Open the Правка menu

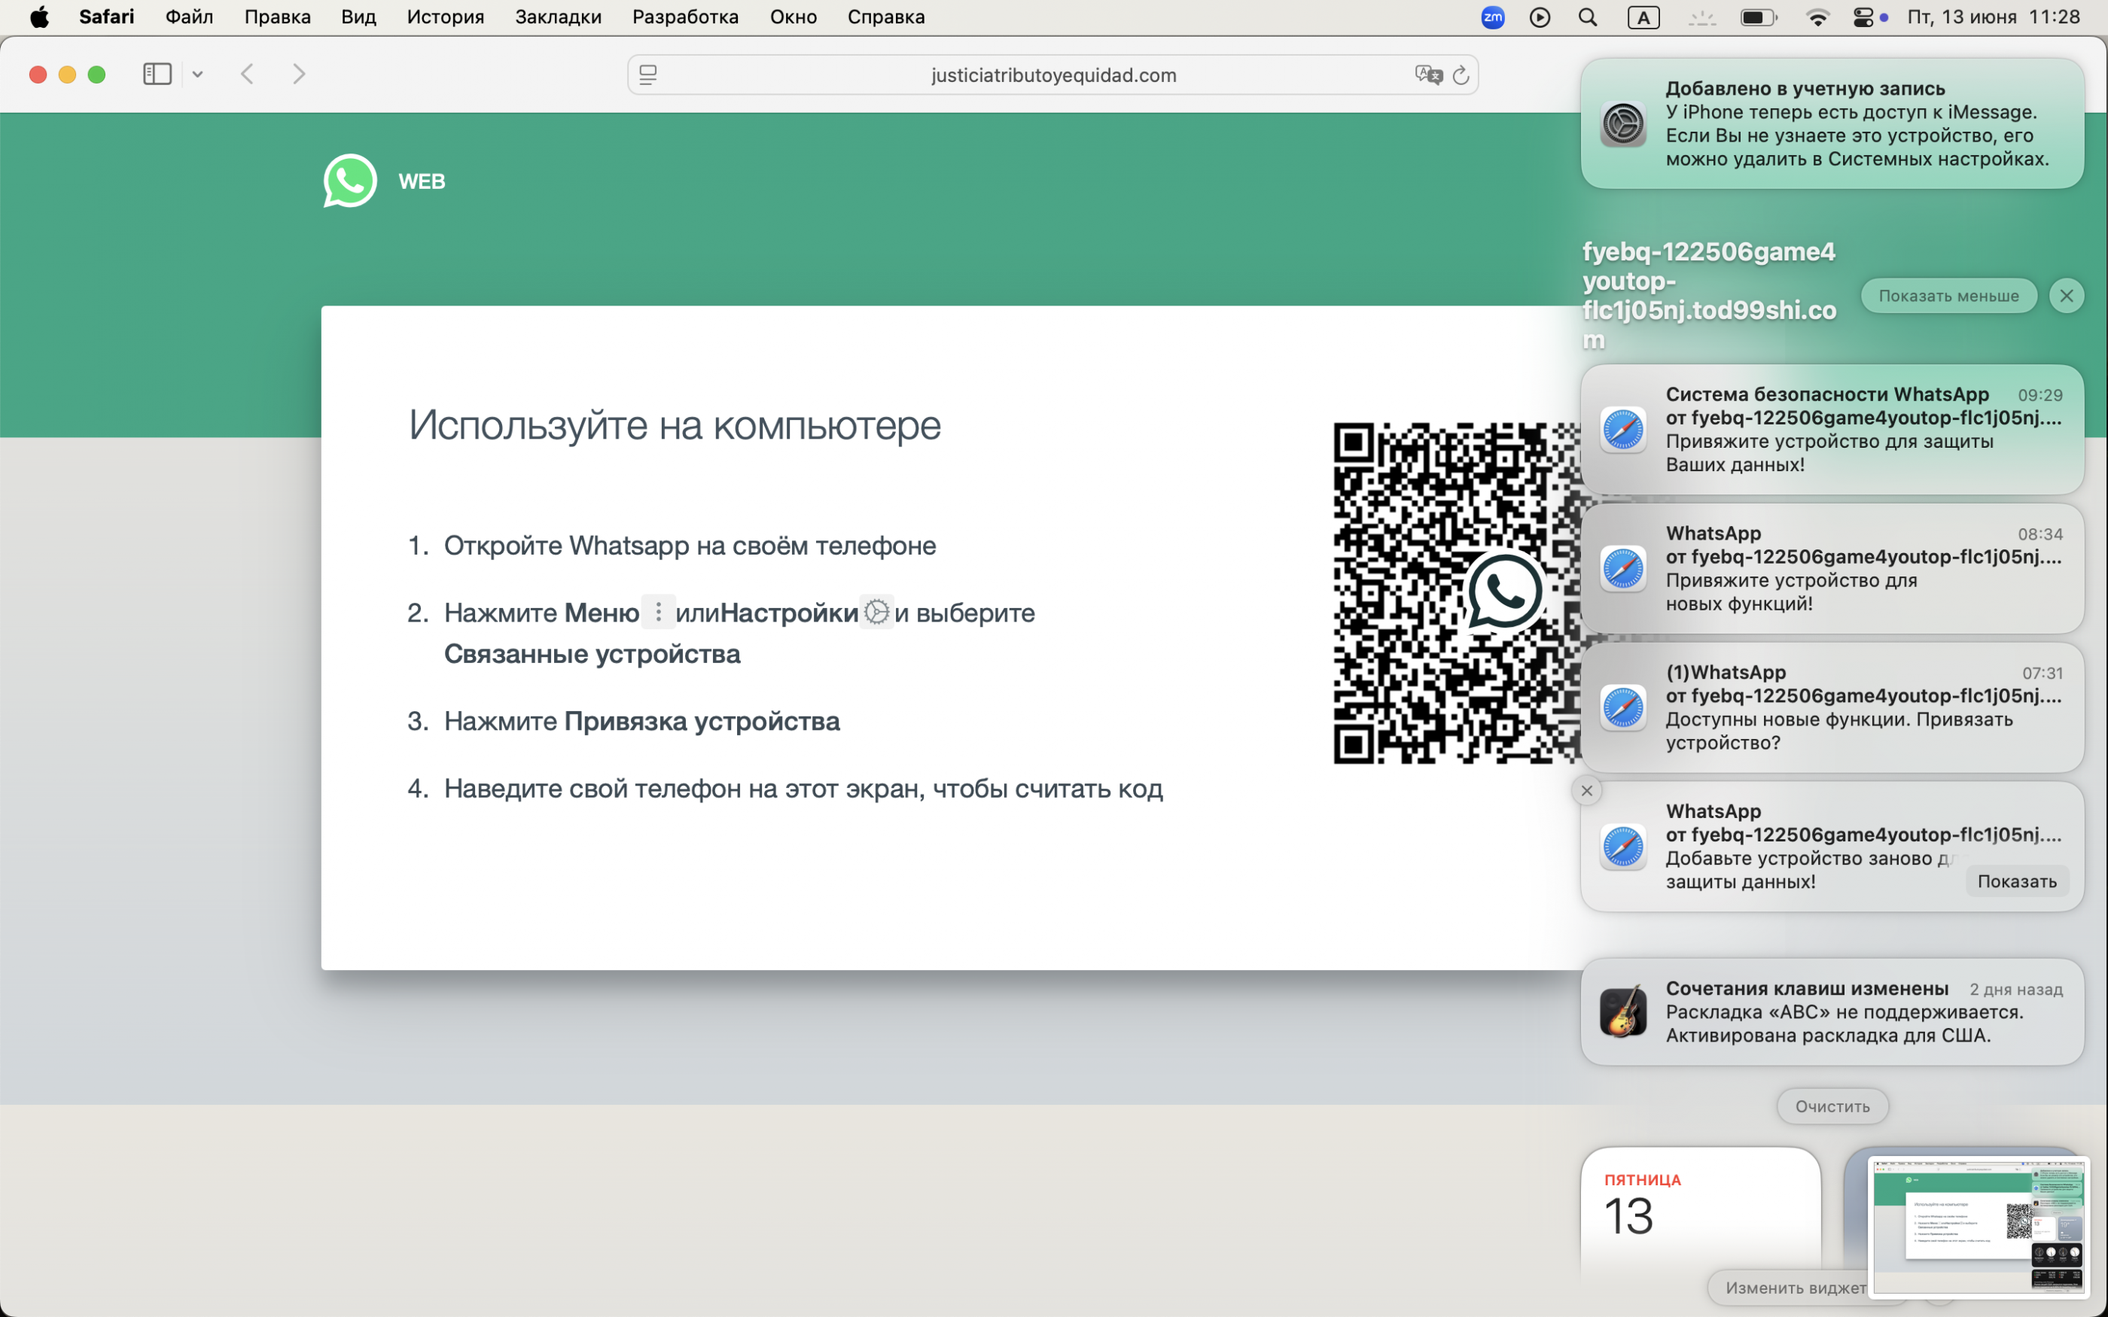click(277, 17)
